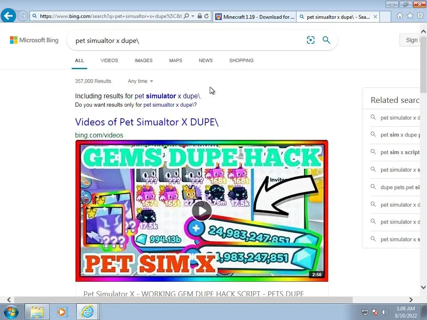Image resolution: width=427 pixels, height=320 pixels.
Task: Open the Windows Start button
Action: (11, 312)
